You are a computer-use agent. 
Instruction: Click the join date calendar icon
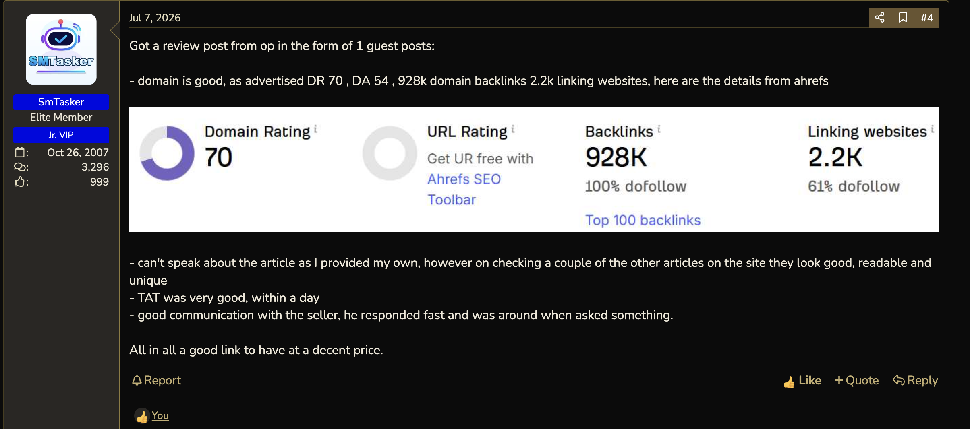click(20, 153)
